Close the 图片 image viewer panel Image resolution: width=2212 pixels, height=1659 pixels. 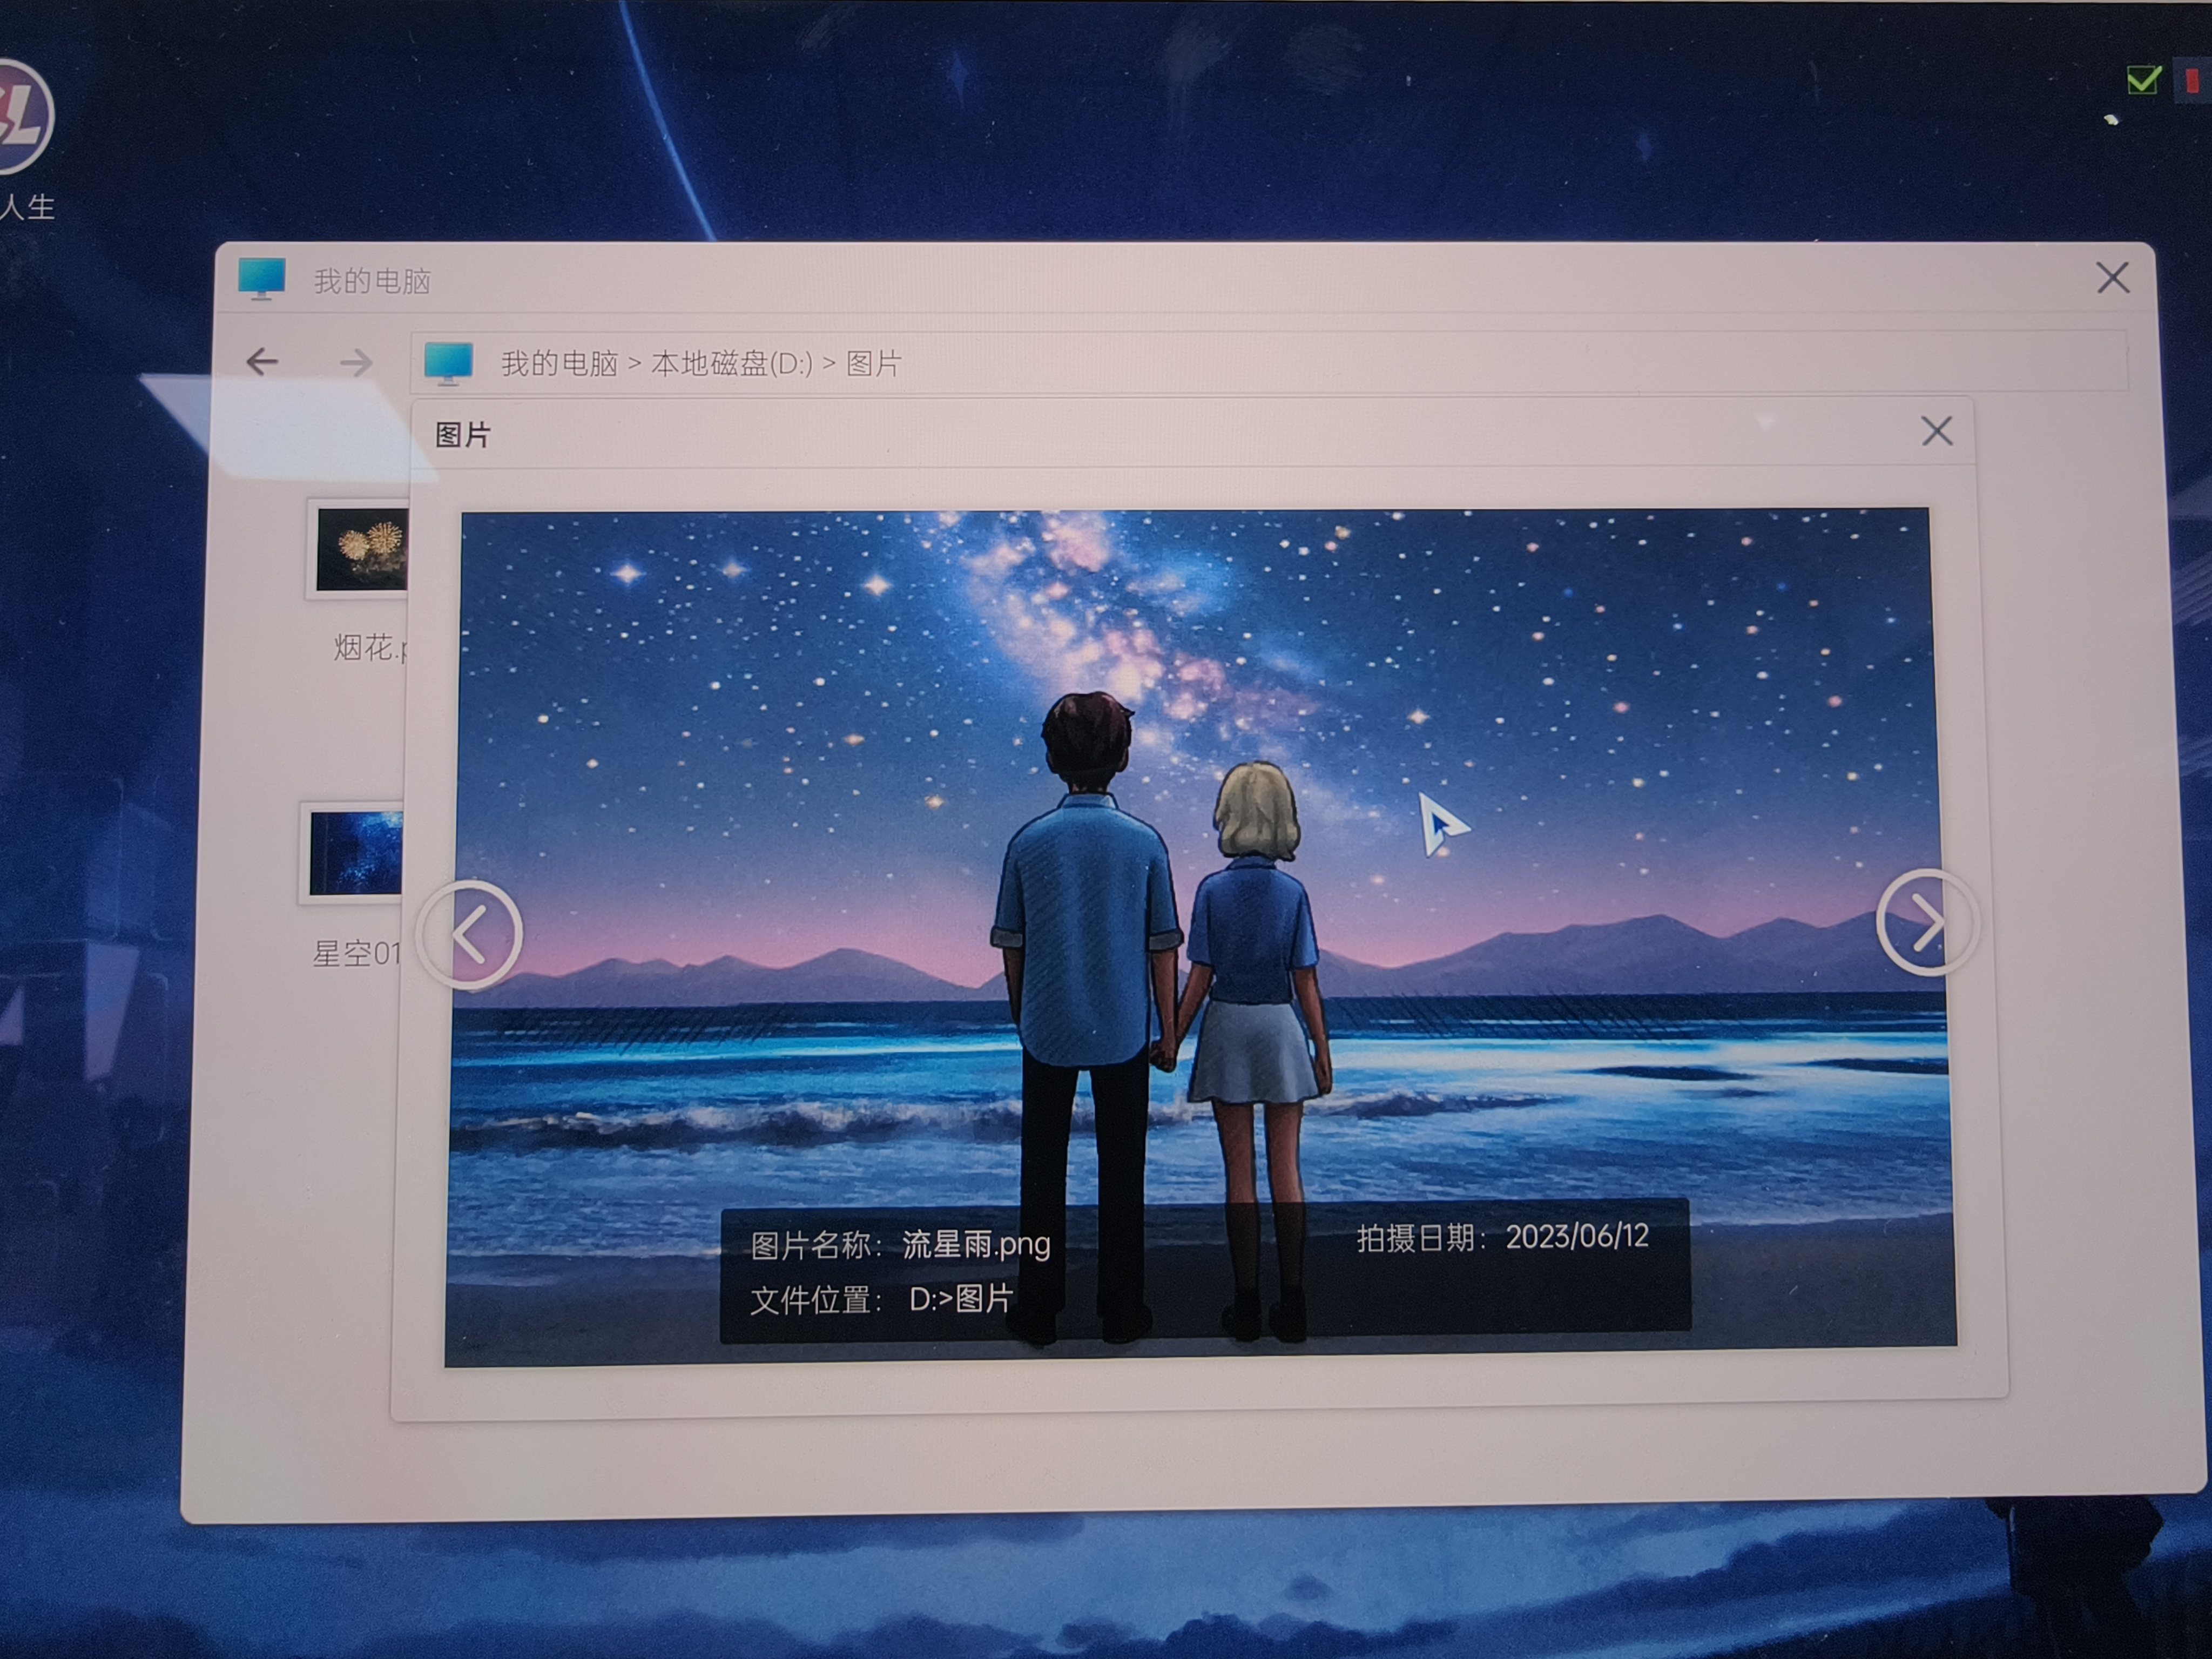tap(1937, 432)
